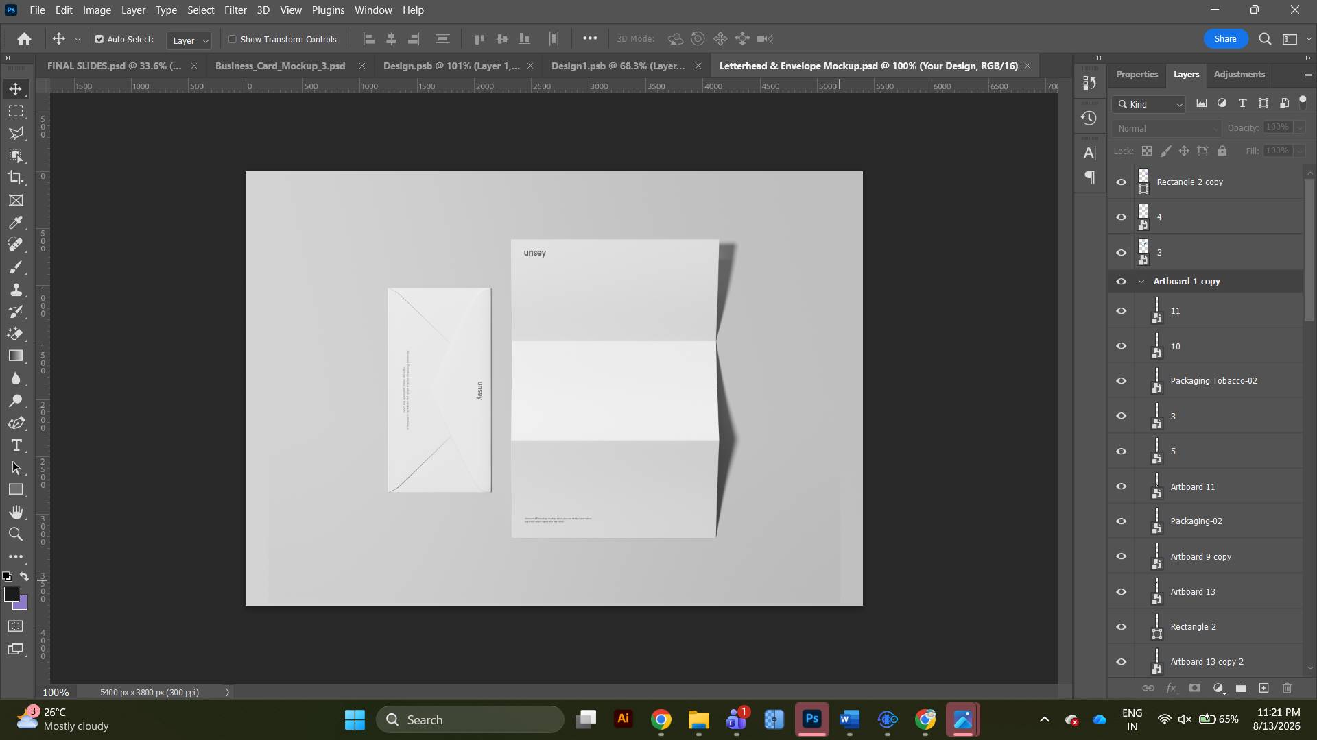Image resolution: width=1317 pixels, height=740 pixels.
Task: Pick the Gradient tool
Action: pos(16,356)
